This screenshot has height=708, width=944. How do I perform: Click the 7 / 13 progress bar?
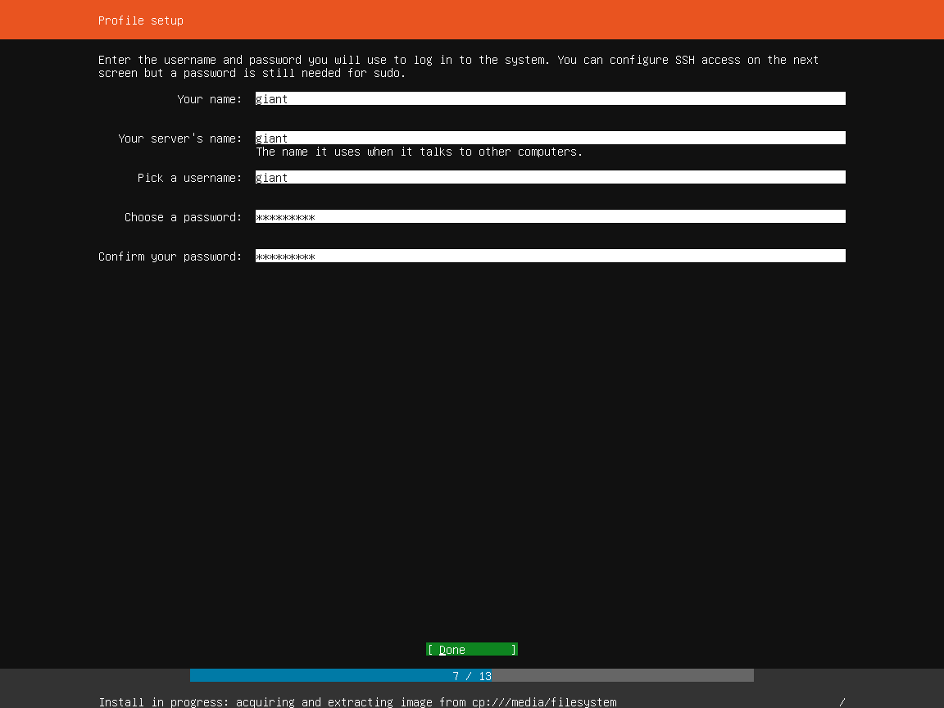(x=472, y=675)
